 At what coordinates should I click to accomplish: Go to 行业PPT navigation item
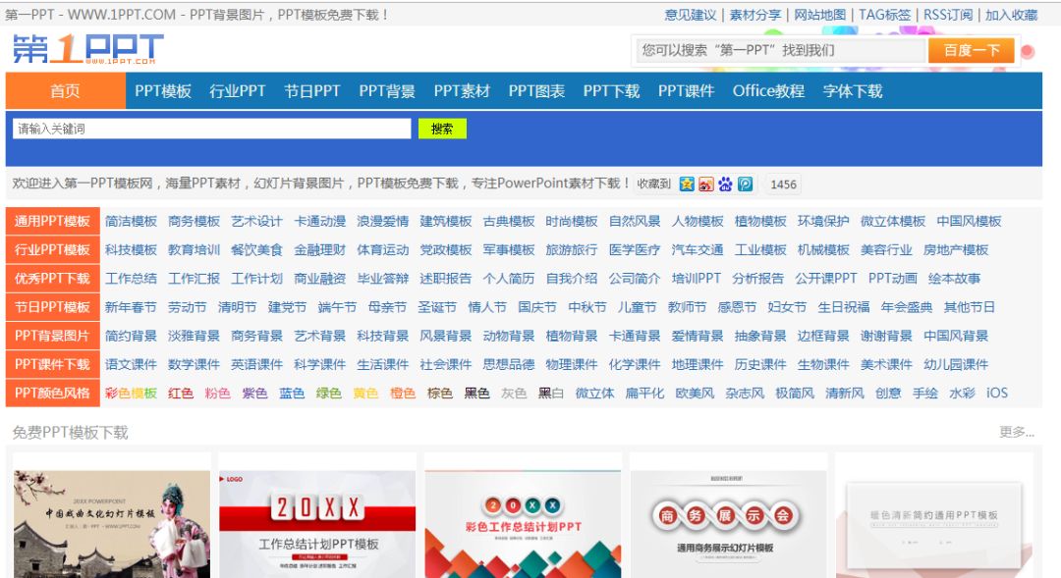238,91
